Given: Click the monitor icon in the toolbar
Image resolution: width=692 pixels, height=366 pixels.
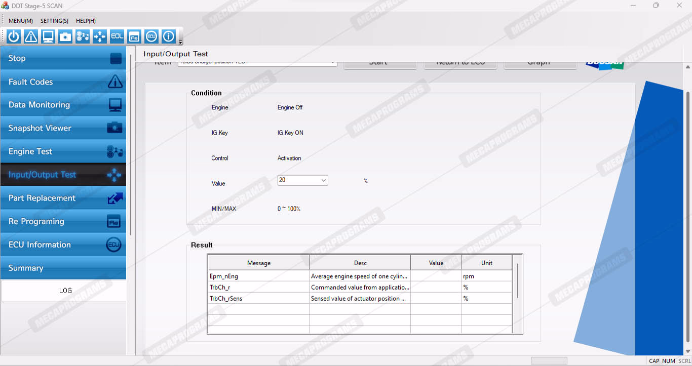Looking at the screenshot, I should point(48,36).
